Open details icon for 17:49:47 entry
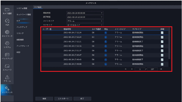This screenshot has height=102, width=182. tap(162, 55)
